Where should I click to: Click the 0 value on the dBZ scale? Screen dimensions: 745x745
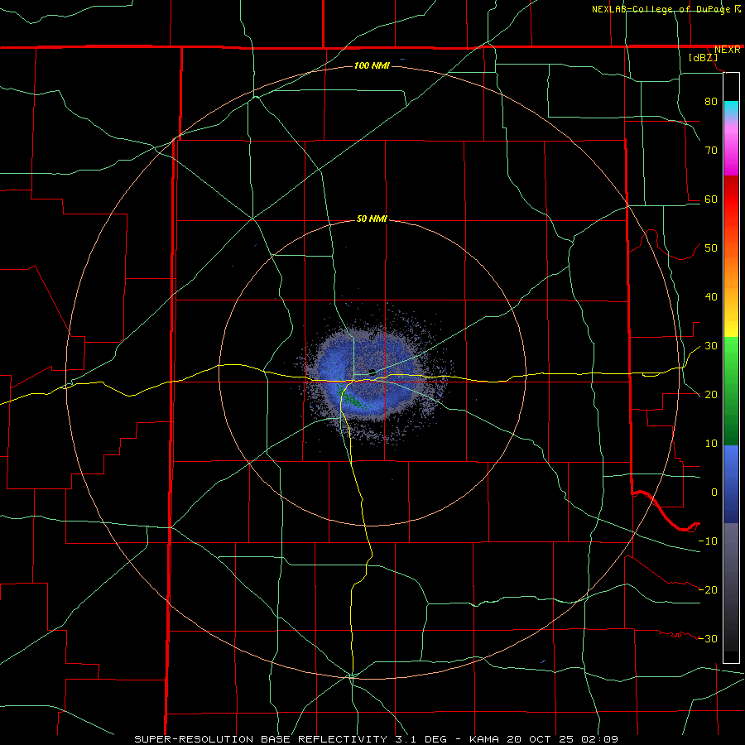point(714,493)
